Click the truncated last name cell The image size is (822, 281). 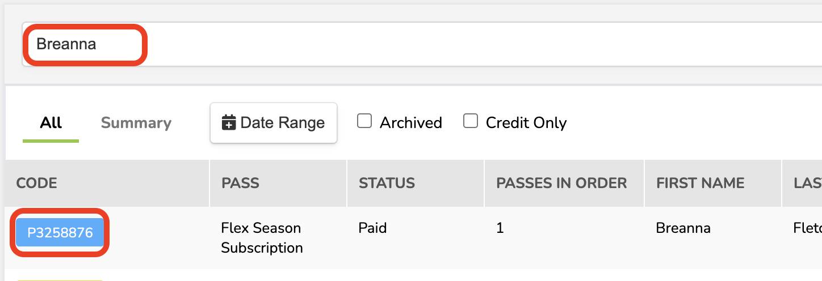click(x=807, y=228)
